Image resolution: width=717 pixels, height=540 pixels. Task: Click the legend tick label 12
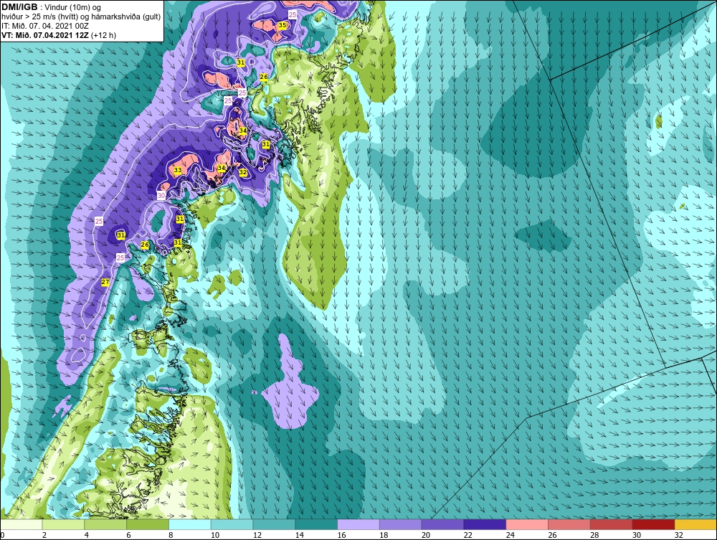(x=257, y=535)
